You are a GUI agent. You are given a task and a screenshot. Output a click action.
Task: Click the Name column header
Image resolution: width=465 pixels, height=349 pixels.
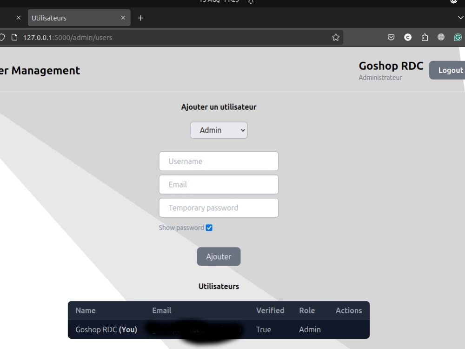tap(86, 310)
